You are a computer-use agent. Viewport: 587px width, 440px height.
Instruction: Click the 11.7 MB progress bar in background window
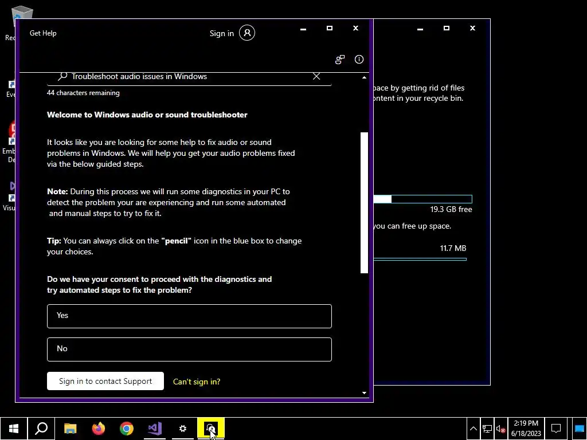point(420,259)
